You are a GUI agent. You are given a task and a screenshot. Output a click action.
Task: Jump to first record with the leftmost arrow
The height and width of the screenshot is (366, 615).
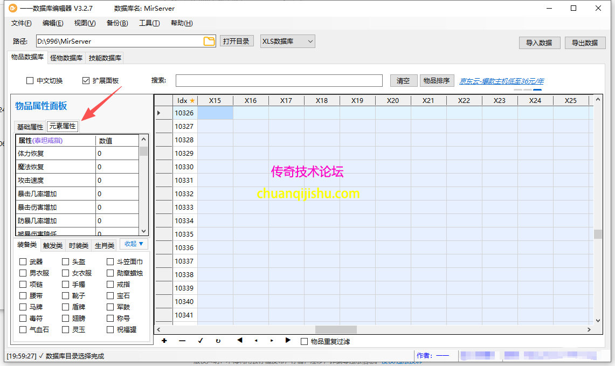238,341
